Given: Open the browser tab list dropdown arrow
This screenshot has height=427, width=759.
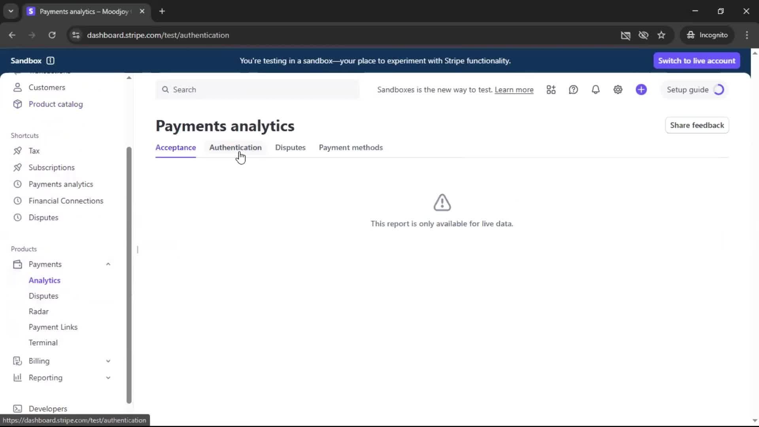Looking at the screenshot, I should coord(11,11).
